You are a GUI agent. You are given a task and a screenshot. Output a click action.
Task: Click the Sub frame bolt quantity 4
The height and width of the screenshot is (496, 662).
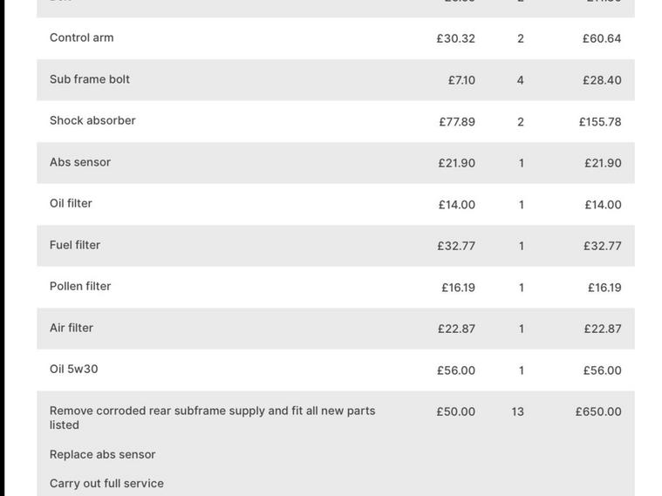pyautogui.click(x=521, y=80)
